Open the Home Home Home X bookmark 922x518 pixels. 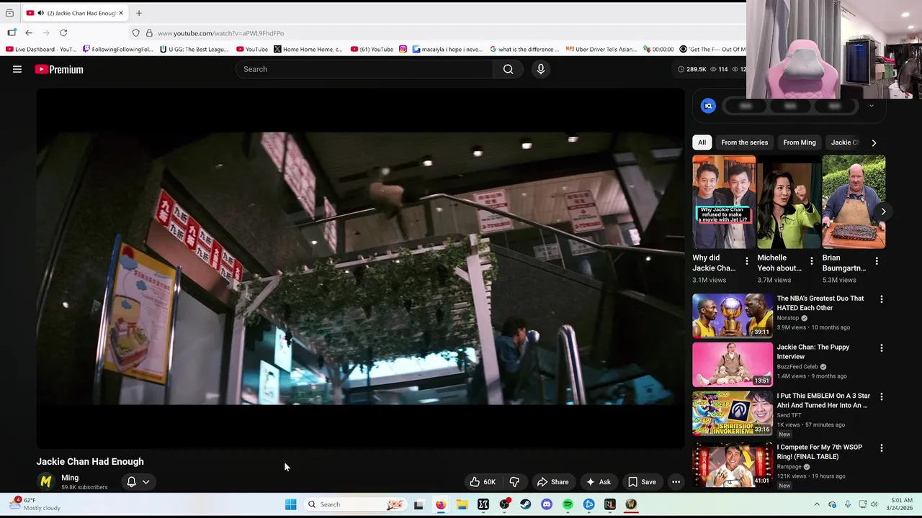pos(308,49)
